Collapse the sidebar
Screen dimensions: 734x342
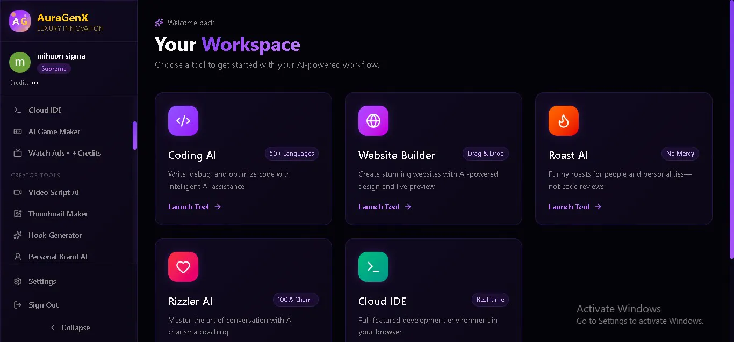coord(69,328)
